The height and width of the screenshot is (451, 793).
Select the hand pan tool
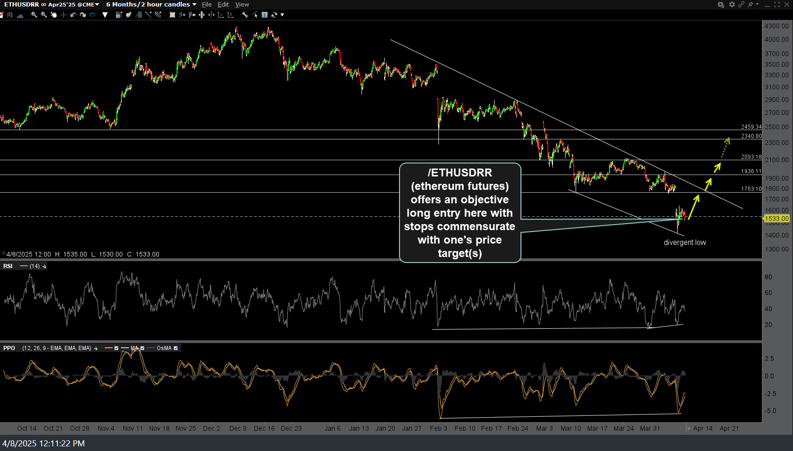(x=53, y=15)
